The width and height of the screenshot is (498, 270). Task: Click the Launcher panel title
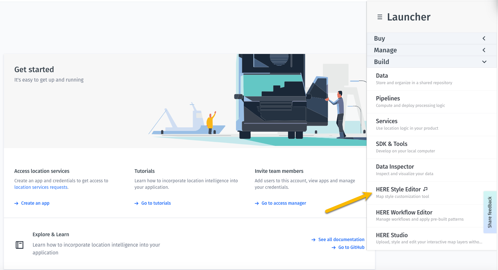click(409, 17)
